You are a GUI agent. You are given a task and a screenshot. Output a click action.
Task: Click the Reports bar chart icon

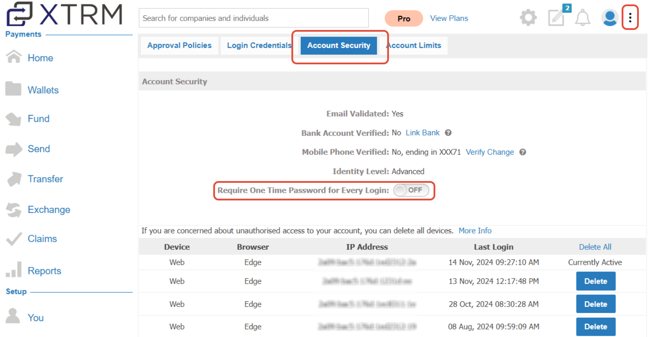pyautogui.click(x=13, y=270)
